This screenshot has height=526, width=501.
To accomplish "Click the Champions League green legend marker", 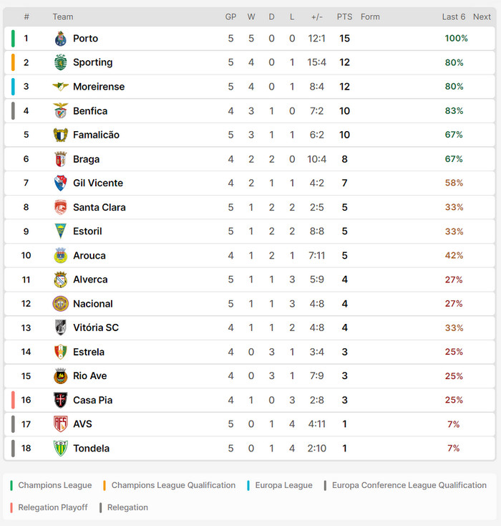I will point(12,485).
